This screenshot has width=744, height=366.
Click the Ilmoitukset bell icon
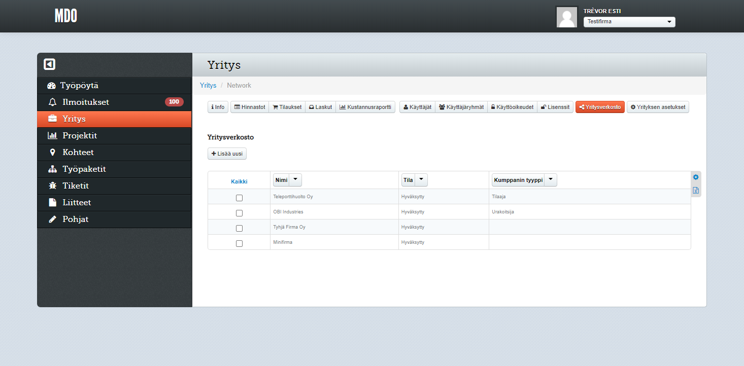tap(52, 102)
